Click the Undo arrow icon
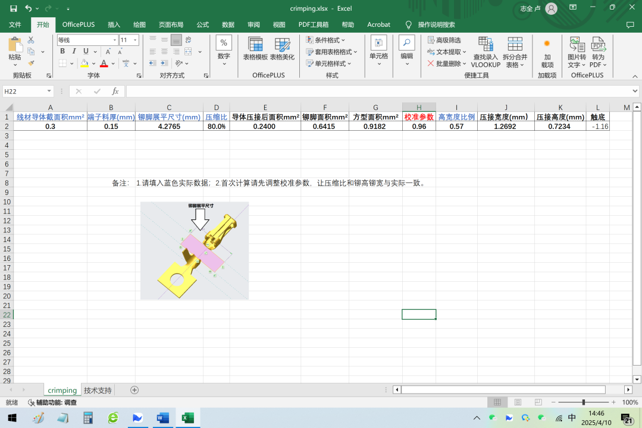The image size is (642, 428). pos(28,8)
